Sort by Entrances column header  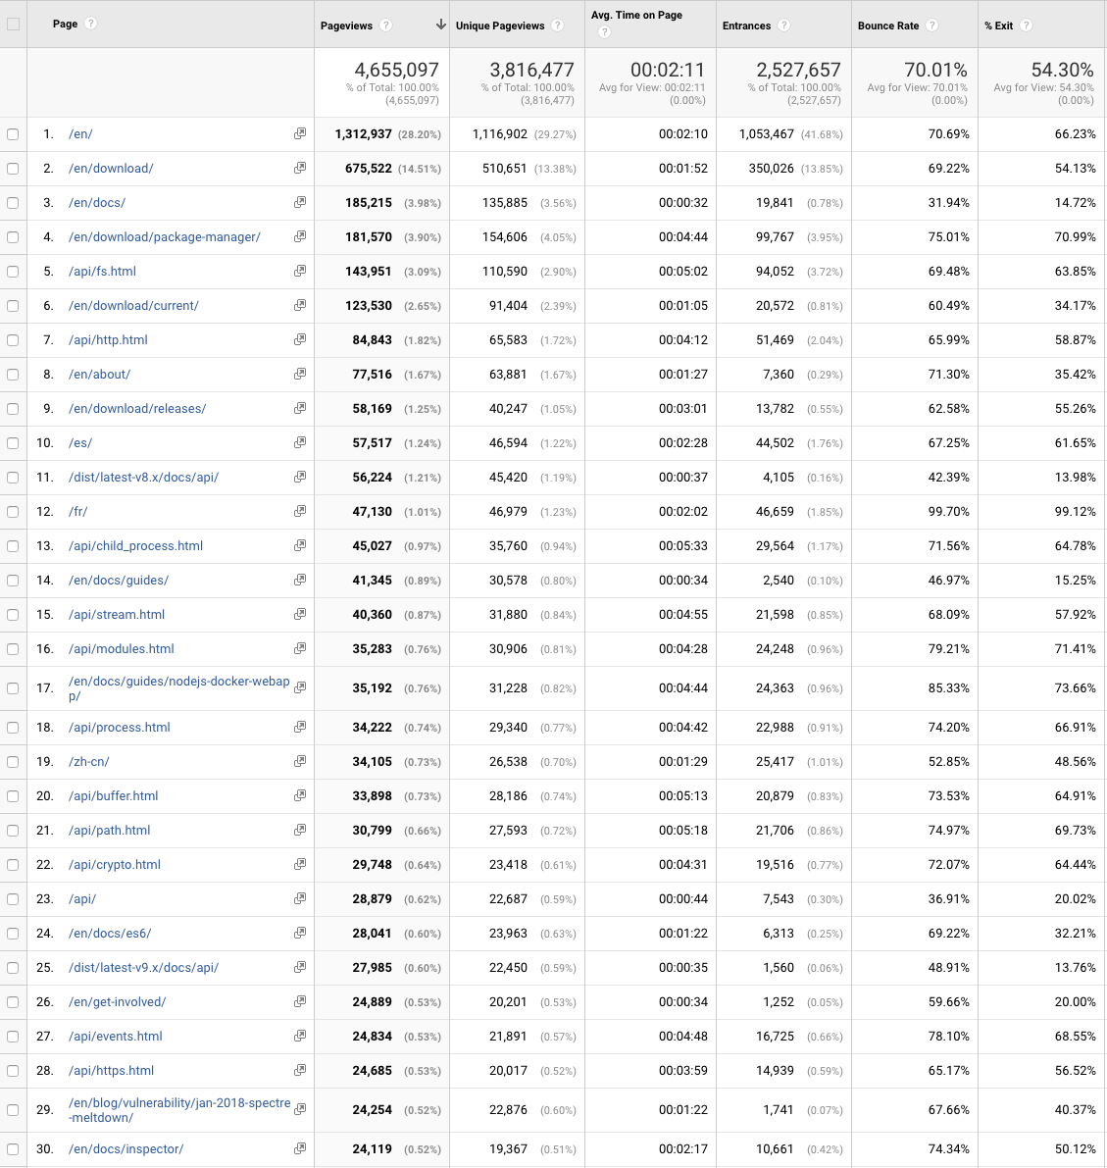pos(746,25)
